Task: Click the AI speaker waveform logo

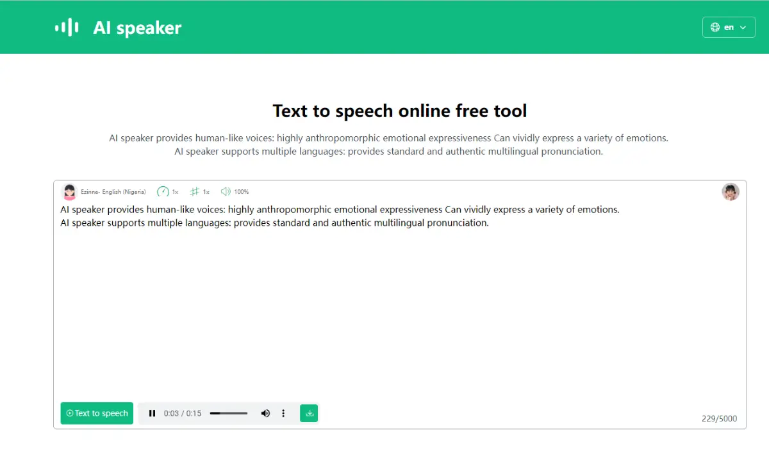Action: (67, 27)
